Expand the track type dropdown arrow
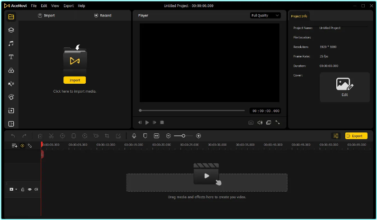The image size is (377, 220). [x=16, y=189]
